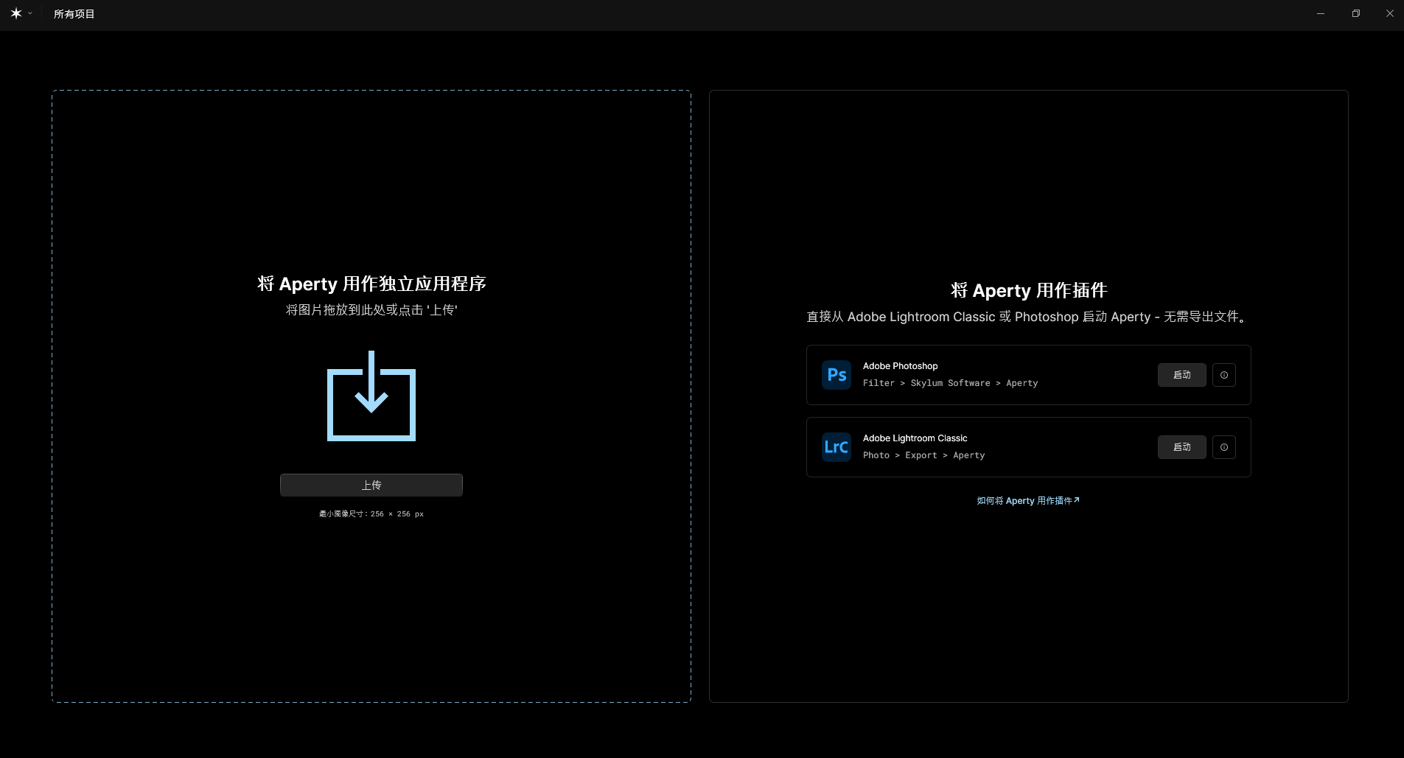Open the 如何将 Aperty 用作插件 link

tap(1028, 501)
